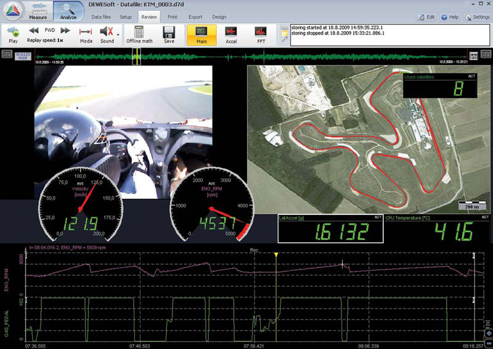Click the yellow cursor marker on graph

coord(276,254)
